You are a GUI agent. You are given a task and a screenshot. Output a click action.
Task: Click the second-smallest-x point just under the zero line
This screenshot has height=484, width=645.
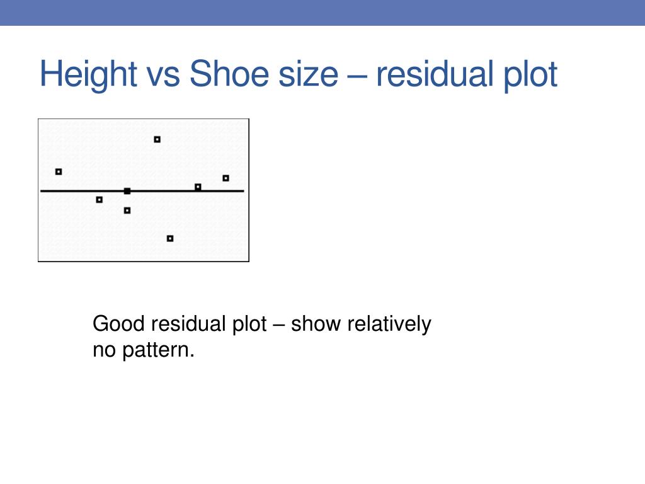click(x=99, y=200)
